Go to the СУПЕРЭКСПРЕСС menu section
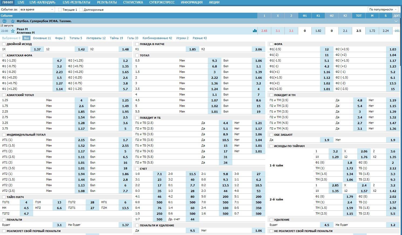402x235 pixels. pyautogui.click(x=162, y=2)
